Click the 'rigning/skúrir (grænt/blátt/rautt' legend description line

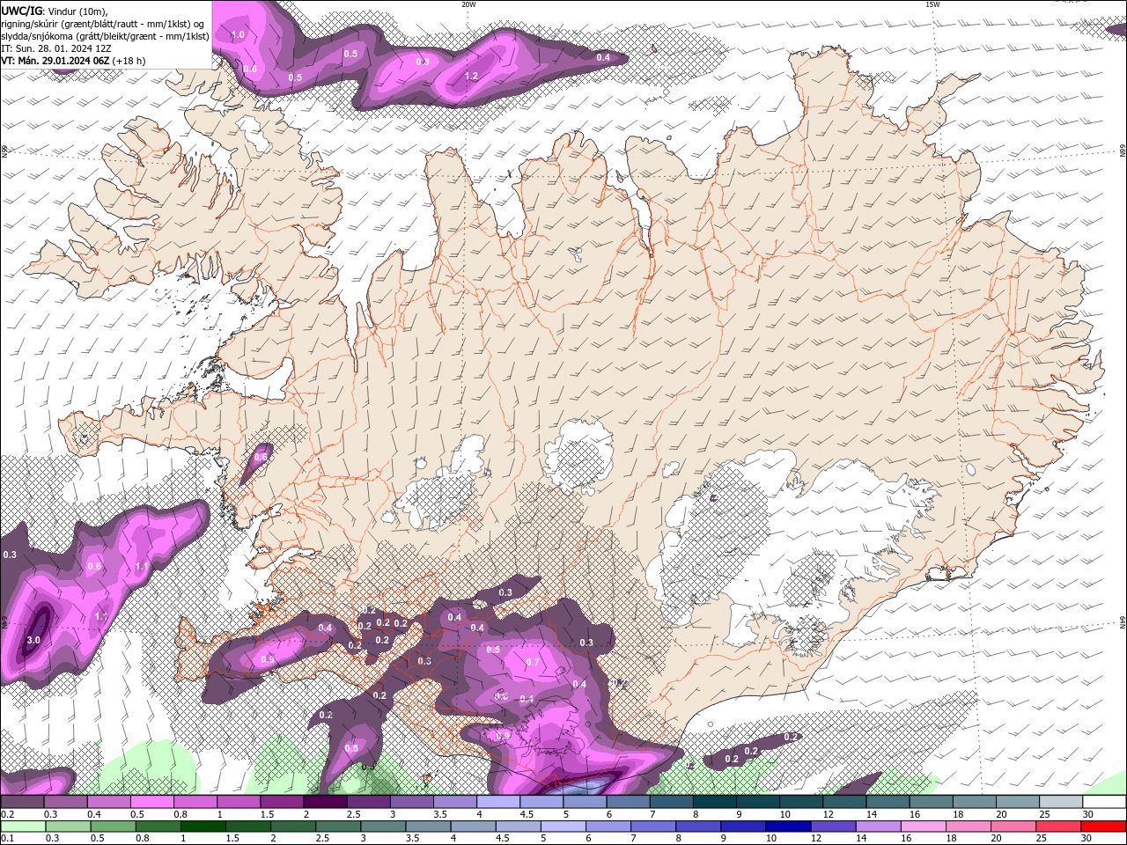(104, 23)
